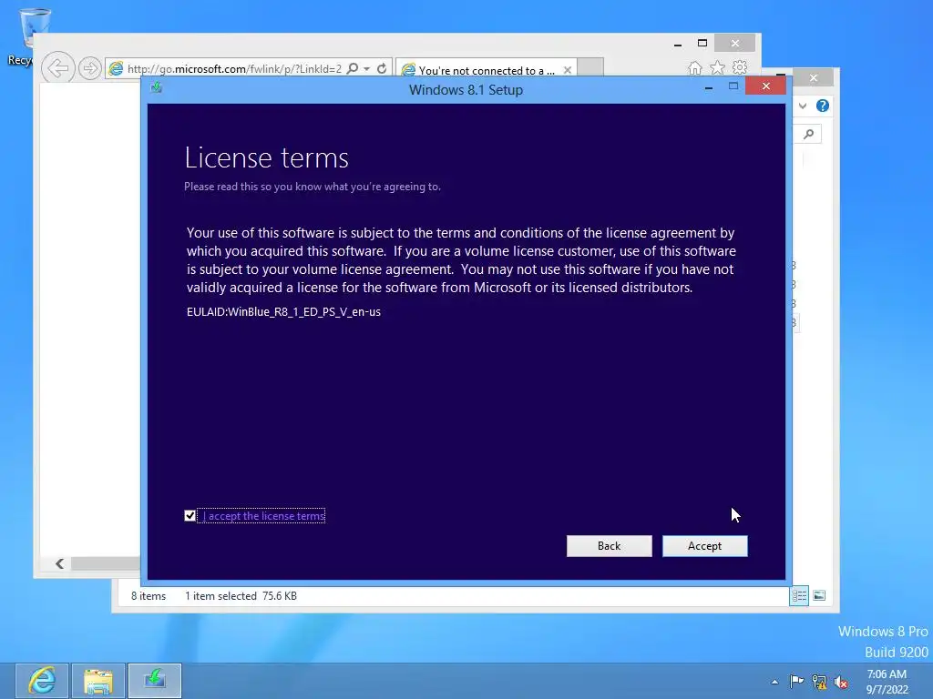Maximize the Internet Explorer window
Viewport: 933px width, 699px height.
click(x=702, y=43)
